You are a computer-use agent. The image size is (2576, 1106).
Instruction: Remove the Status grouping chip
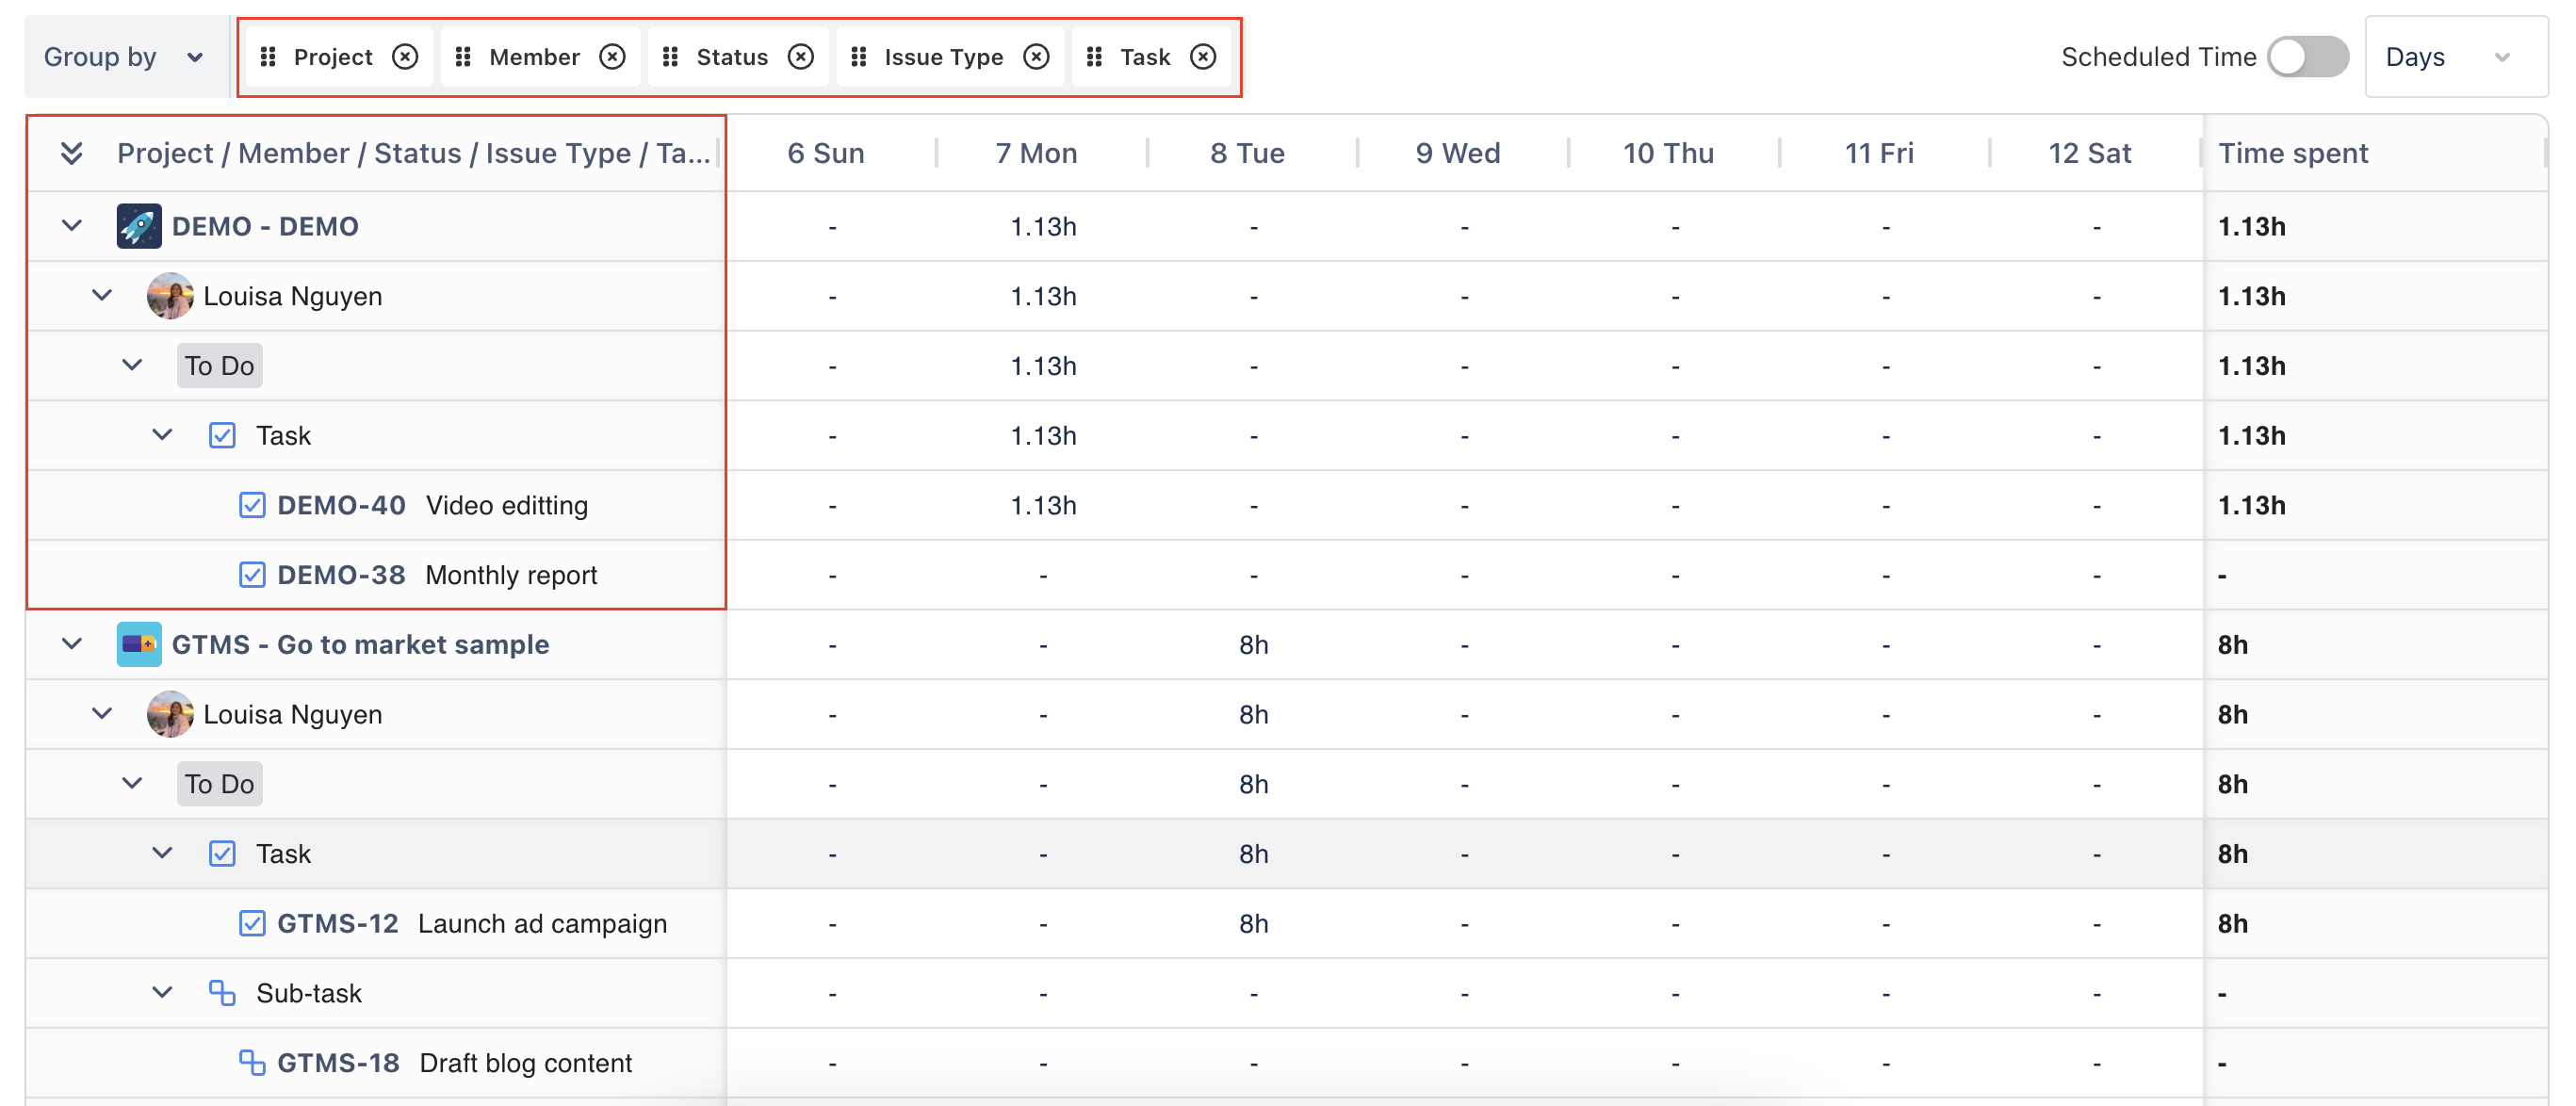(x=800, y=57)
